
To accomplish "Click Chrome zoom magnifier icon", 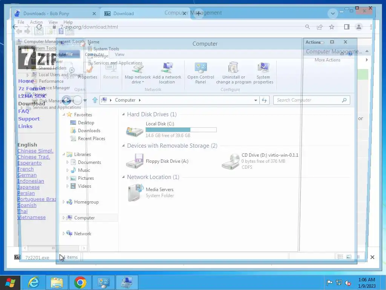I will click(308, 27).
